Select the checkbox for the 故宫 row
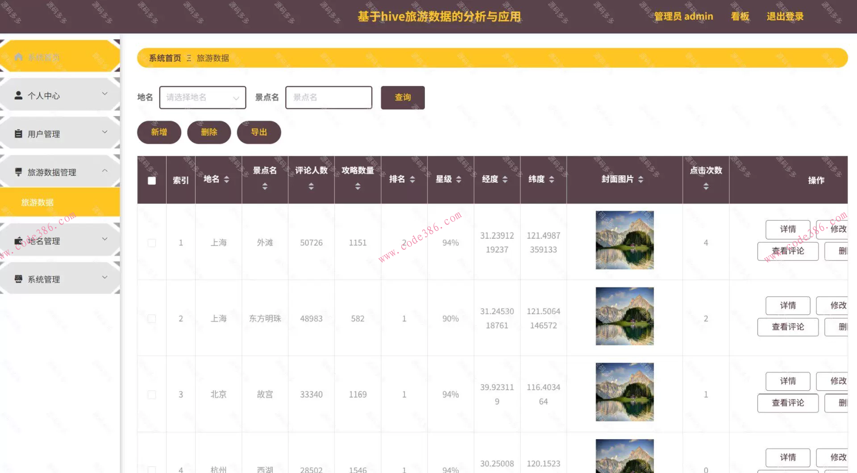The image size is (857, 473). pyautogui.click(x=151, y=394)
